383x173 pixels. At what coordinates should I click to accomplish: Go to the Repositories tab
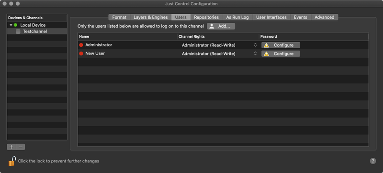tap(206, 17)
